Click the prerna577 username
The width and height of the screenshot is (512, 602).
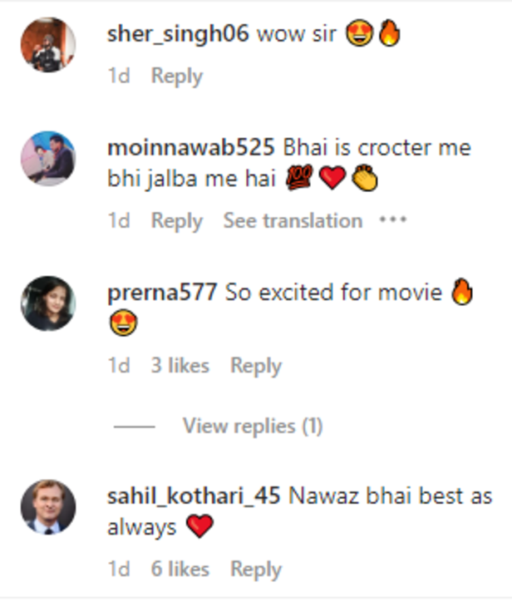(163, 293)
